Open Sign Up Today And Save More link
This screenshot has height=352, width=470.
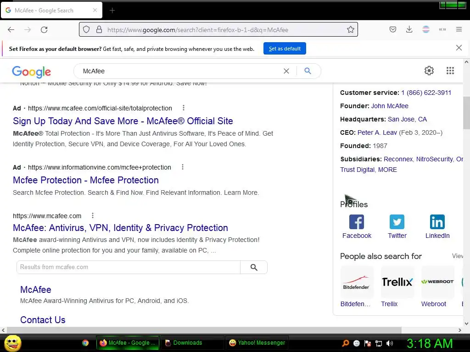pyautogui.click(x=123, y=121)
